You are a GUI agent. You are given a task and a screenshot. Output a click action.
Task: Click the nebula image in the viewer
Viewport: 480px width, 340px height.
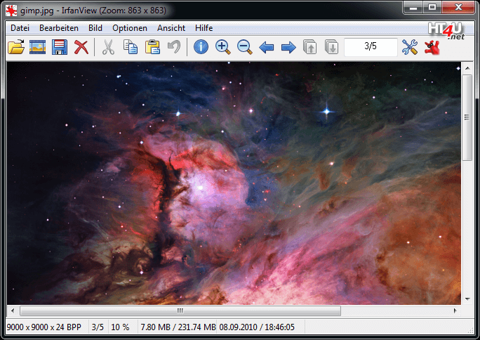coord(234,183)
